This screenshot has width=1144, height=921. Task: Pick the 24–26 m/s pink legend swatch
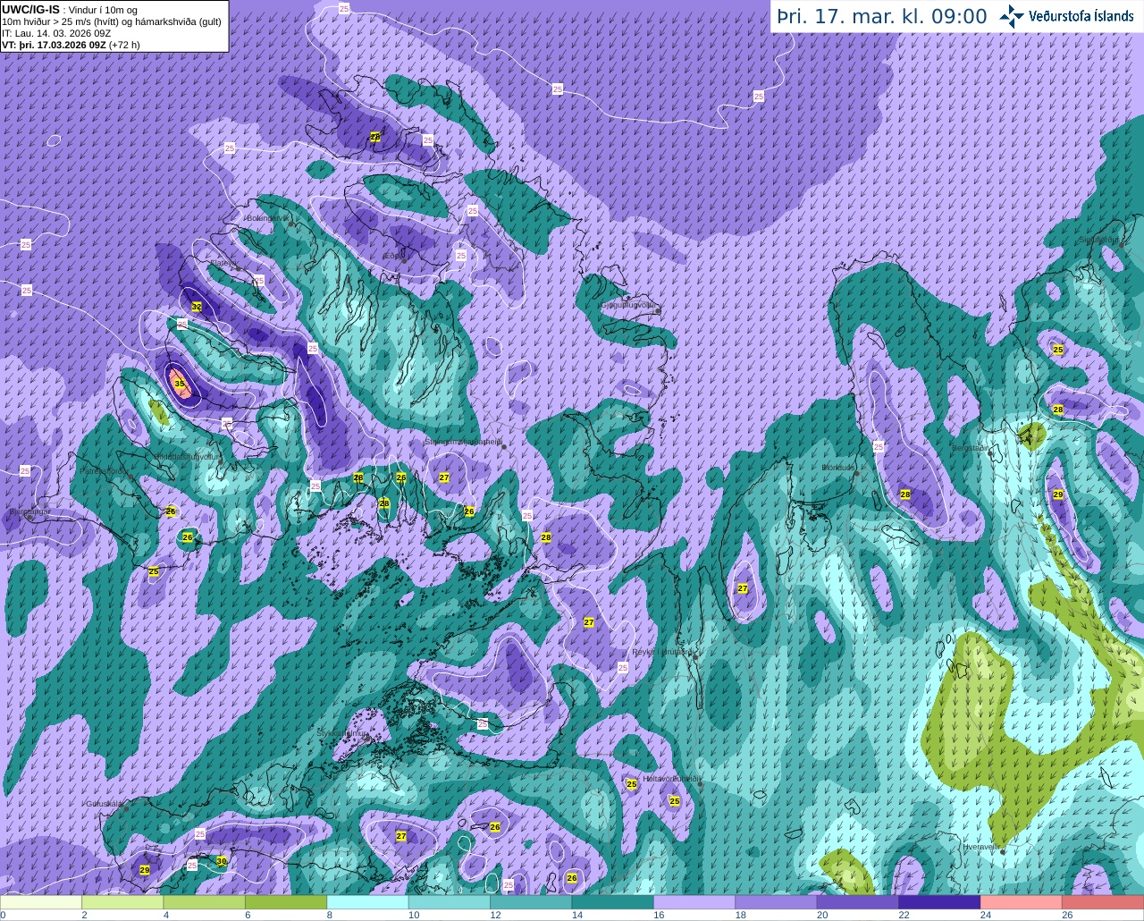pos(1022,902)
